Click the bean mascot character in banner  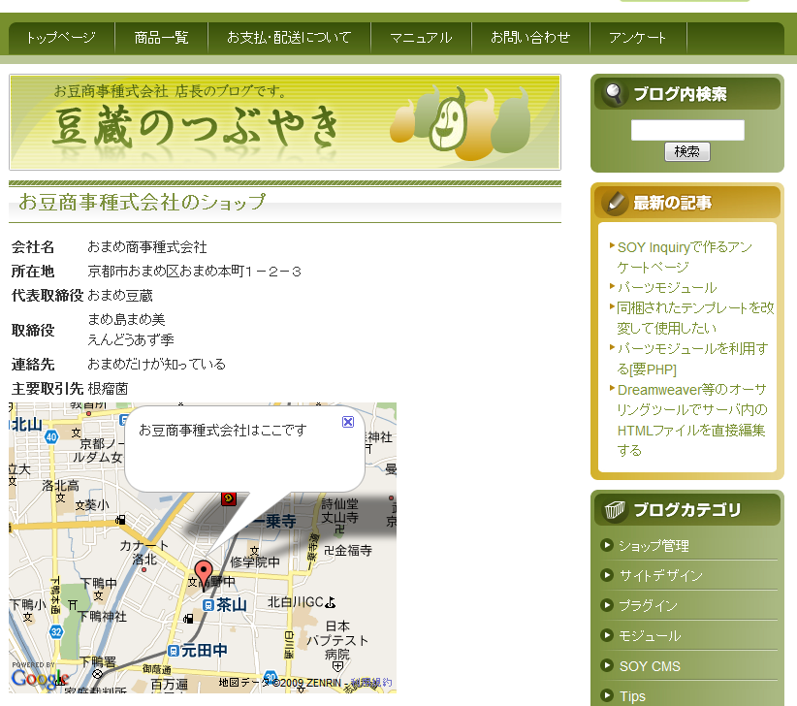pyautogui.click(x=448, y=123)
